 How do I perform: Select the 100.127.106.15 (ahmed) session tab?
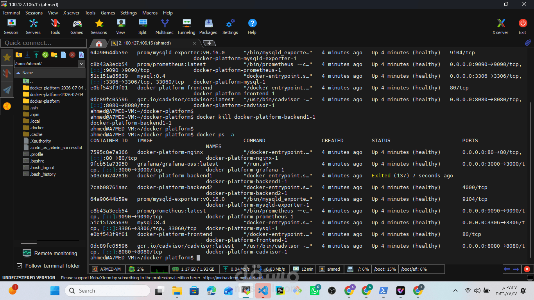[x=154, y=43]
